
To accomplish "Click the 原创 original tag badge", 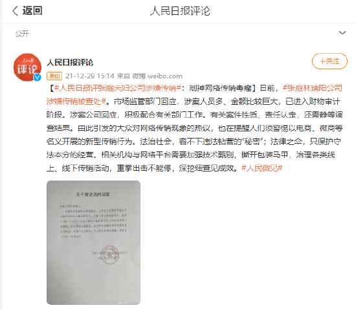I will tap(54, 76).
